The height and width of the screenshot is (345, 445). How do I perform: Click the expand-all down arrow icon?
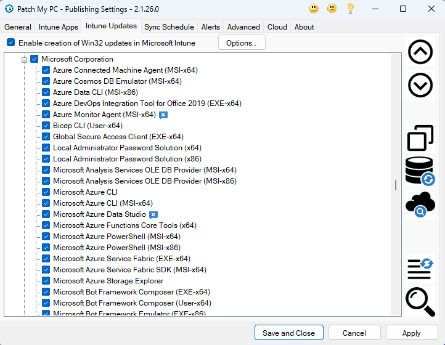420,85
